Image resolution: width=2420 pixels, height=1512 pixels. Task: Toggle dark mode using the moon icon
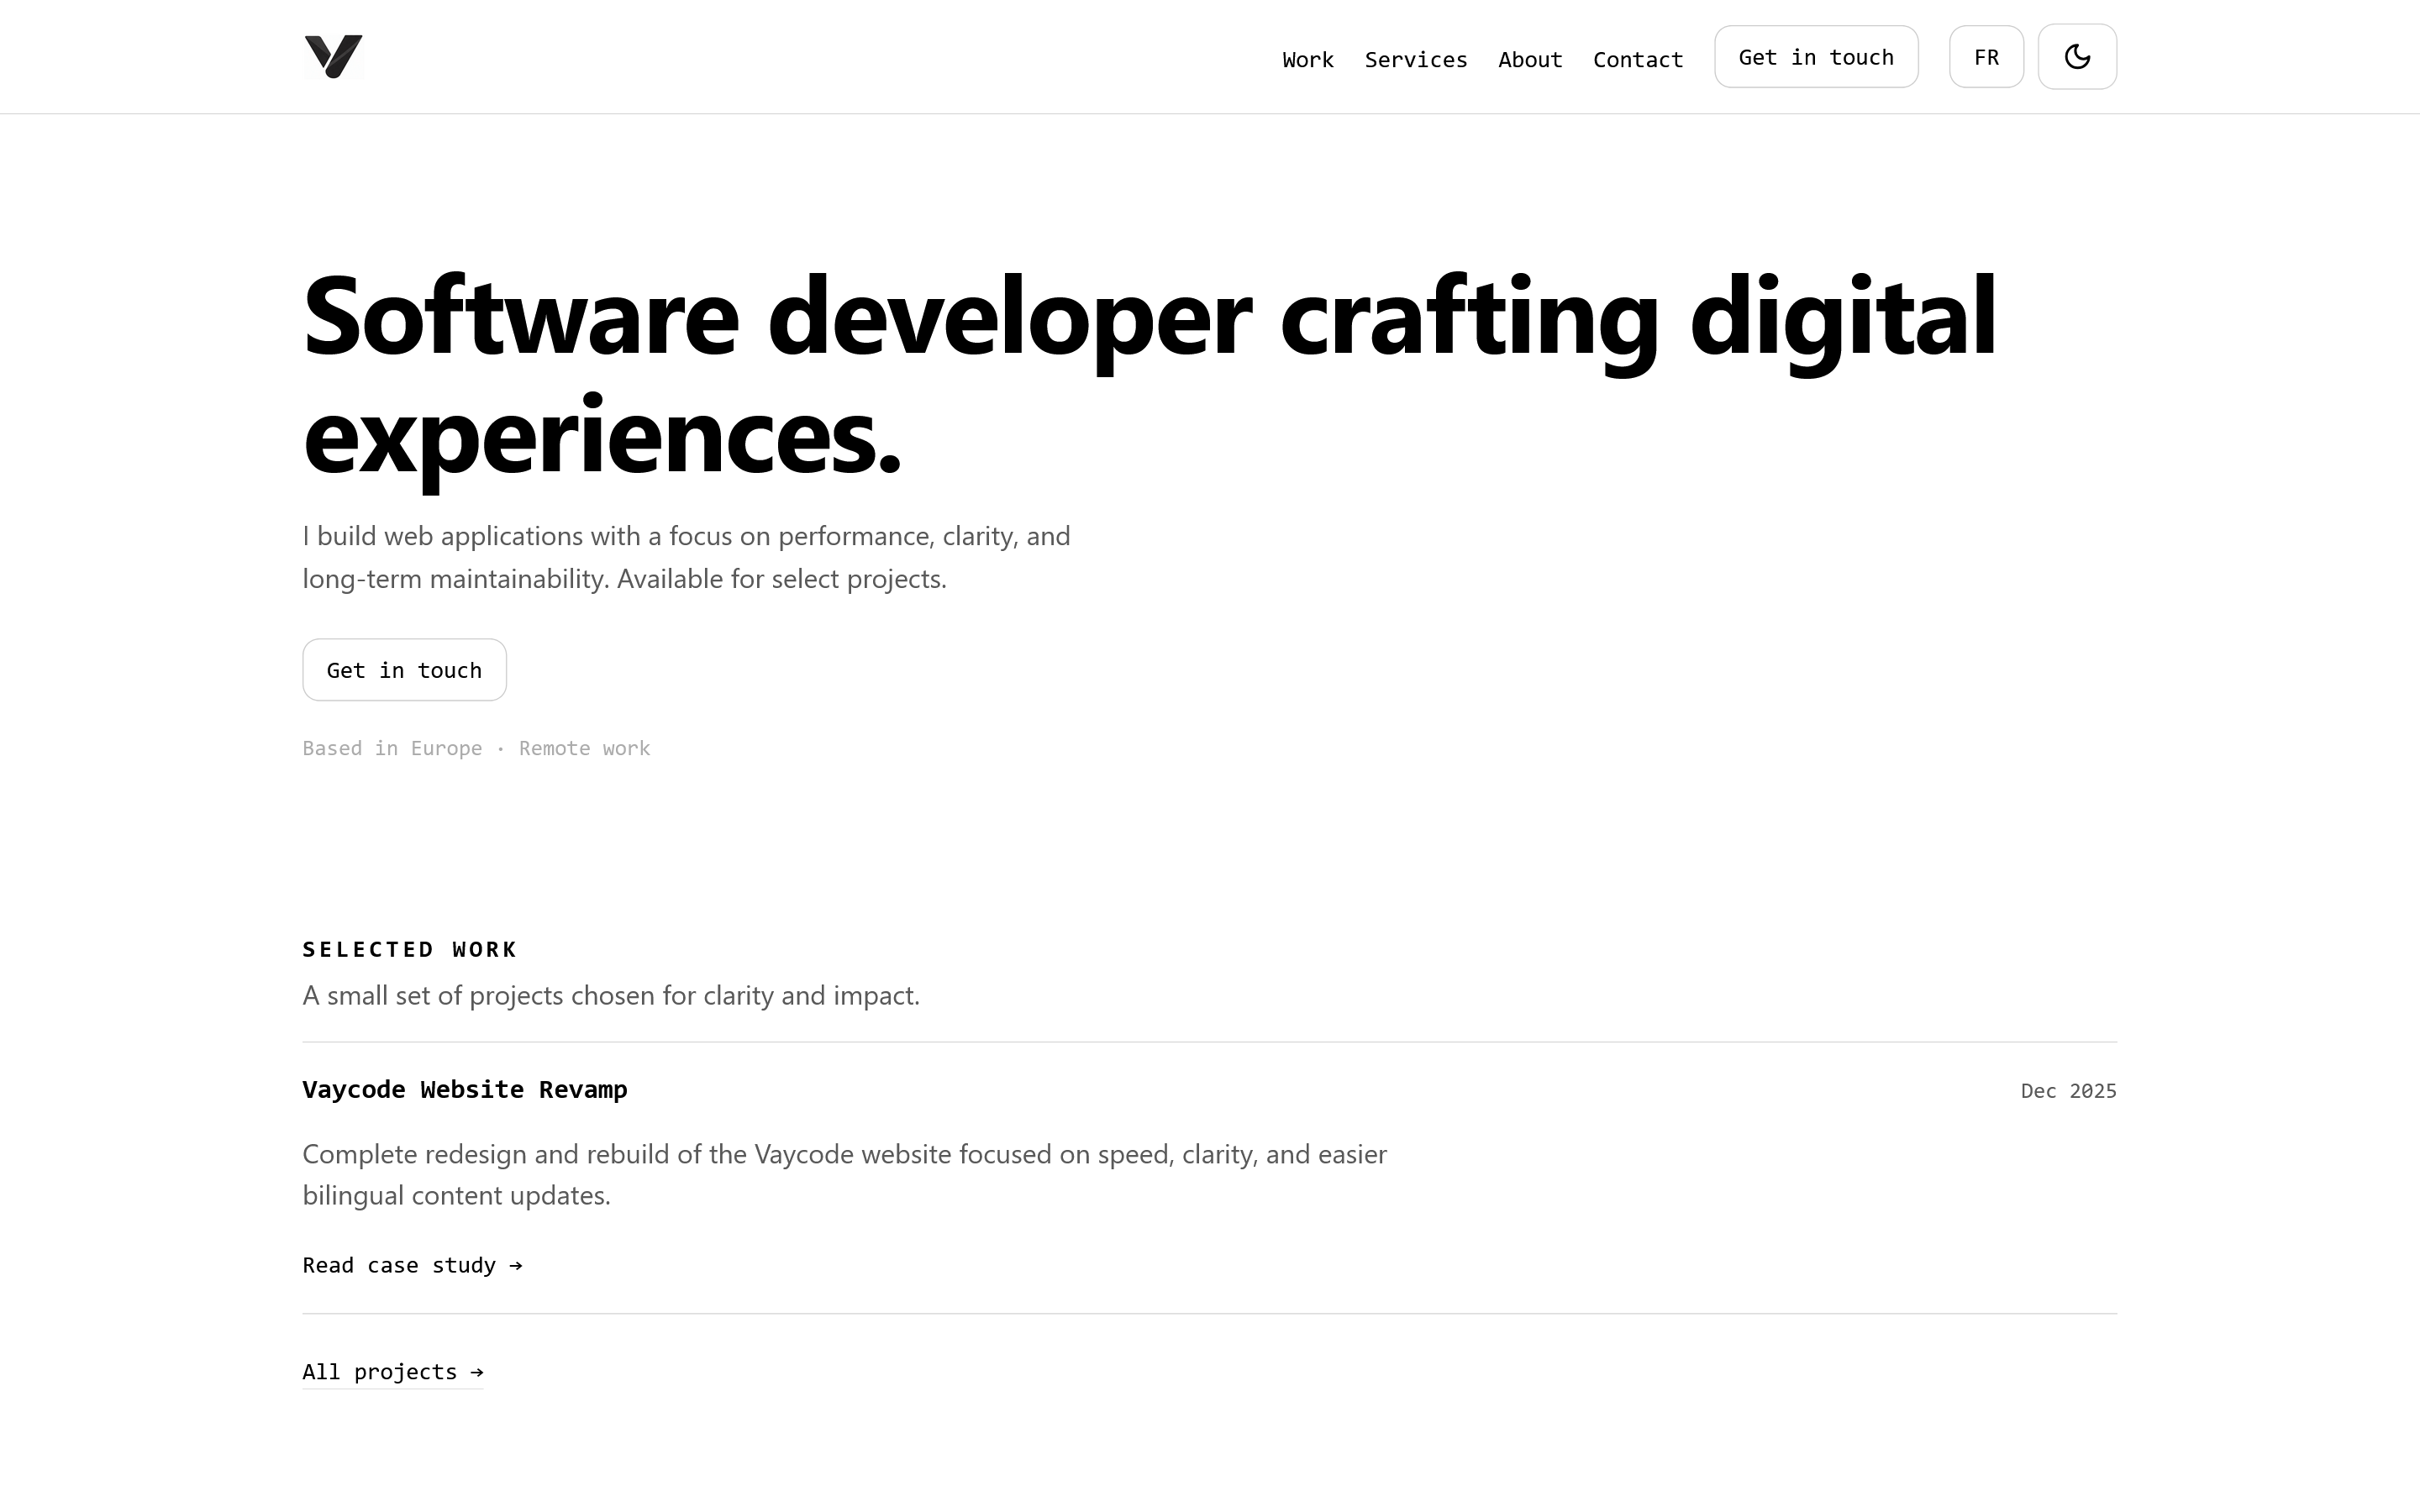tap(2077, 56)
